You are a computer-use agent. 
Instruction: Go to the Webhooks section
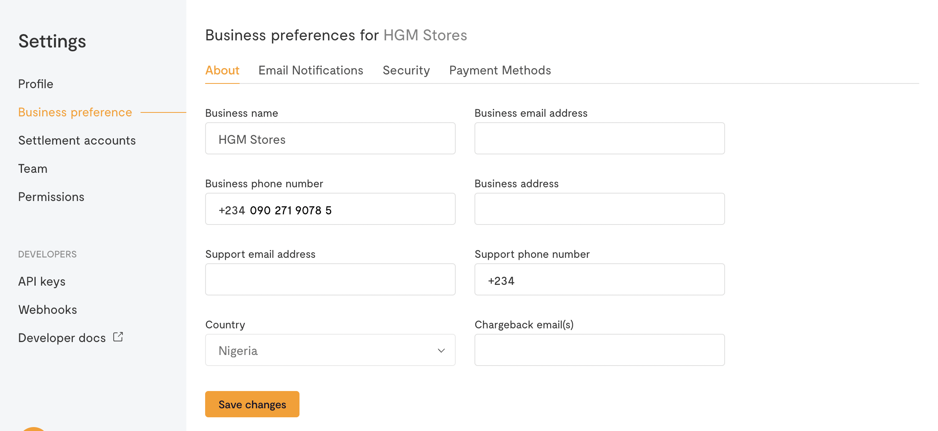click(x=47, y=309)
